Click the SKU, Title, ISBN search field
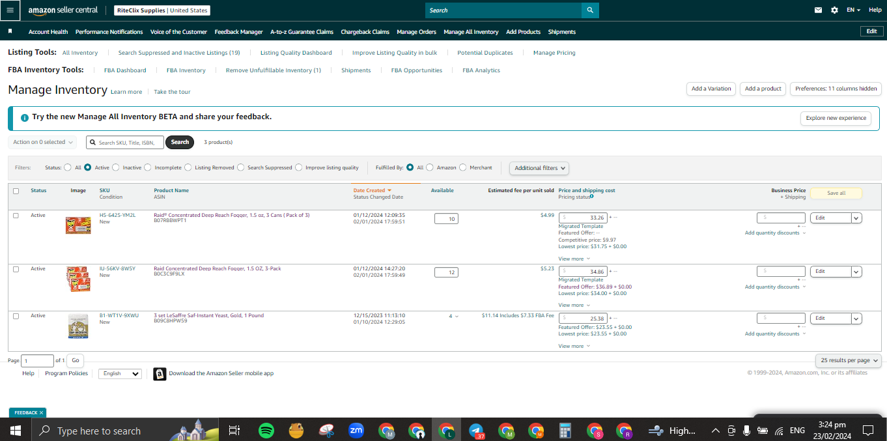The width and height of the screenshot is (887, 441). click(124, 142)
